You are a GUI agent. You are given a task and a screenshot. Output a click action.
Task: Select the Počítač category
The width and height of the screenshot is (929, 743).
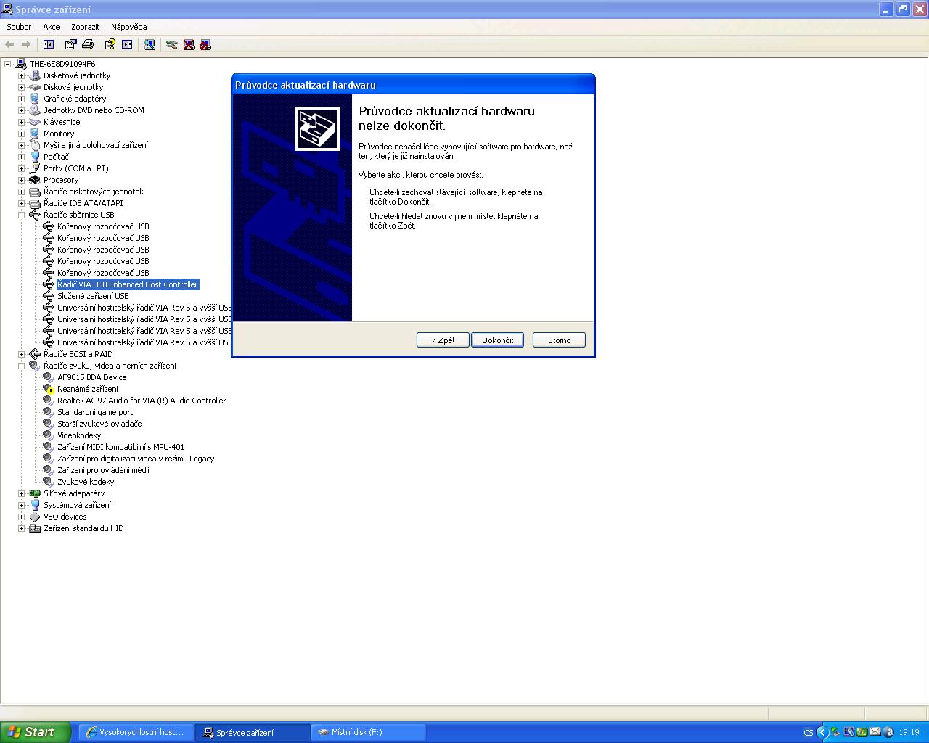[x=56, y=157]
